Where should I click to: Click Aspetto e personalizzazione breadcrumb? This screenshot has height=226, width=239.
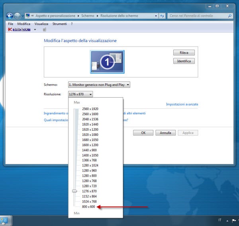click(x=55, y=16)
